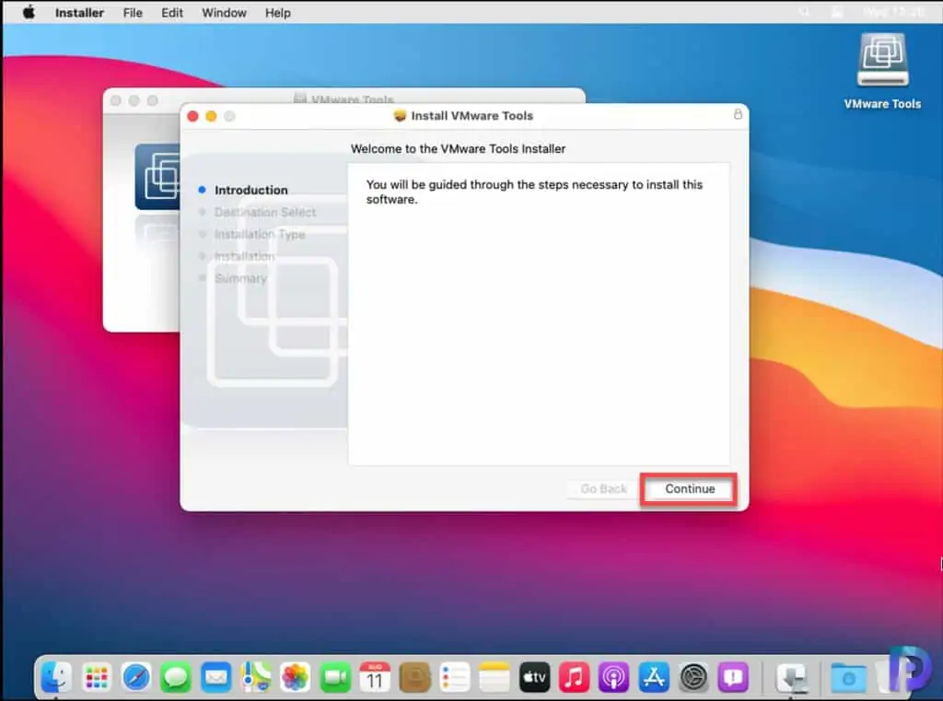Click the running Installer icon in dock
Image resolution: width=943 pixels, height=701 pixels.
(x=791, y=678)
